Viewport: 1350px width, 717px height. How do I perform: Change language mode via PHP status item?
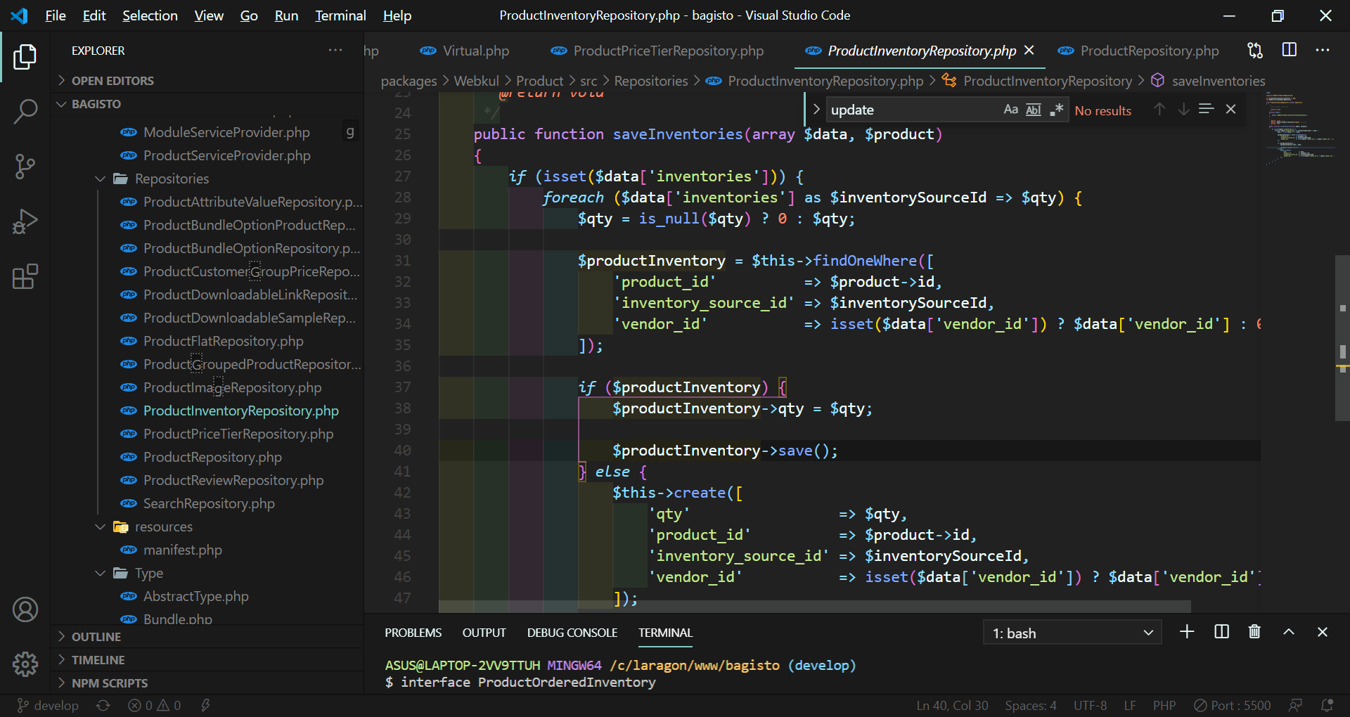tap(1164, 706)
